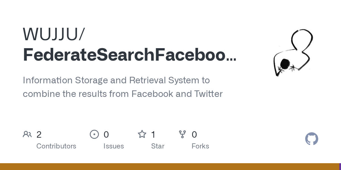Select the repository description text
The image size is (341, 170).
click(x=122, y=87)
